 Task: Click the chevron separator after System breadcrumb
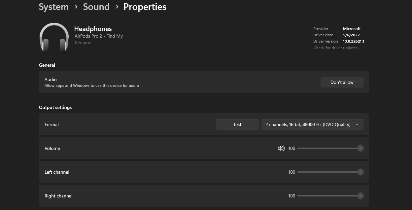click(x=76, y=7)
